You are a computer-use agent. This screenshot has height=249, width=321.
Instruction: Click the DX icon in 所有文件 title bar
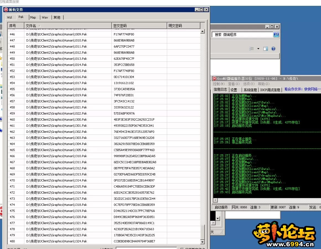click(x=6, y=10)
